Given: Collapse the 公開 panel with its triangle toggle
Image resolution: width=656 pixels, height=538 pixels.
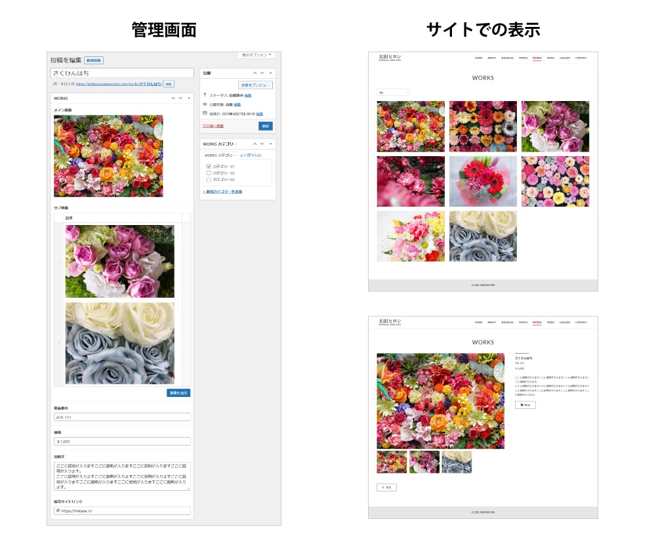Looking at the screenshot, I should pos(271,73).
